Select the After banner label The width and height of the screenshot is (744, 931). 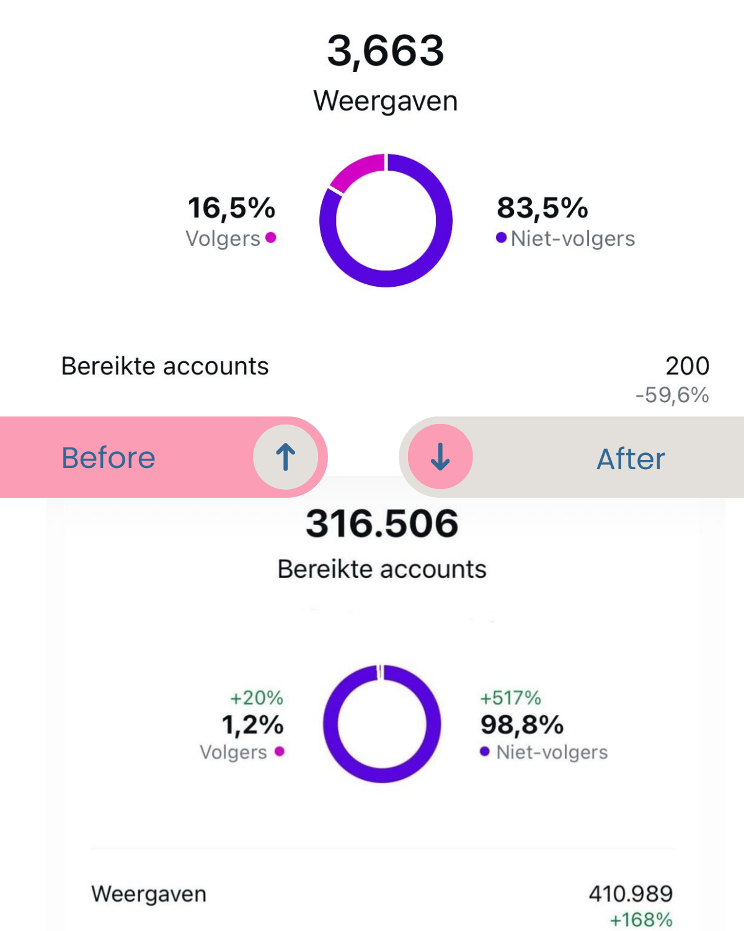click(x=631, y=459)
